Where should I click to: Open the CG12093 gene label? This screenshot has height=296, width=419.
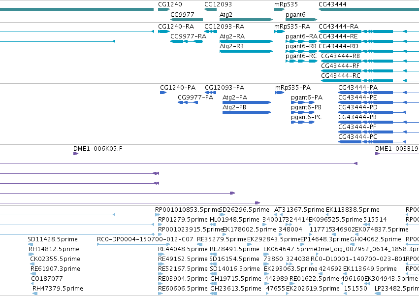click(x=218, y=4)
